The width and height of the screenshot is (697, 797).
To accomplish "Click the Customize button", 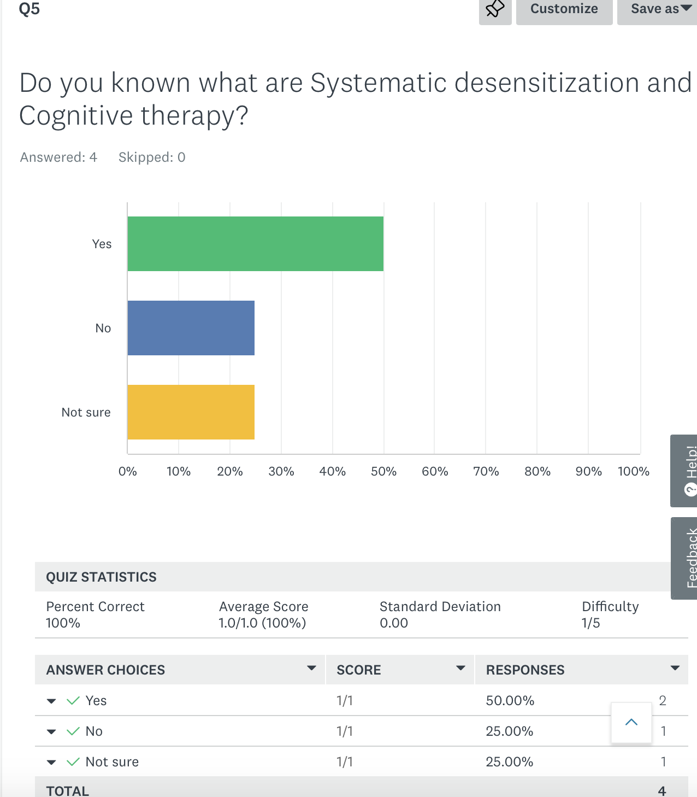I will 564,9.
